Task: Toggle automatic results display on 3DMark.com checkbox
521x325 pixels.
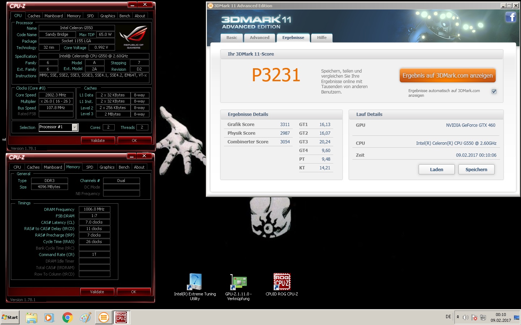Action: [x=494, y=91]
